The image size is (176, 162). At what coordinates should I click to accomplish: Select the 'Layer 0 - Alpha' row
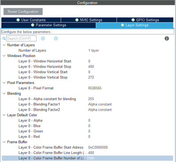87,120
